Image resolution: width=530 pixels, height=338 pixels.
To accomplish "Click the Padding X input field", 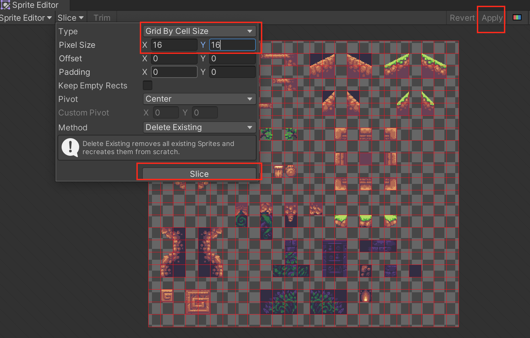I will pos(174,72).
